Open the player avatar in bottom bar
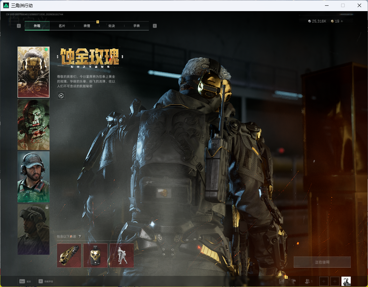Screen dimensions: 368x287 coord(346,281)
